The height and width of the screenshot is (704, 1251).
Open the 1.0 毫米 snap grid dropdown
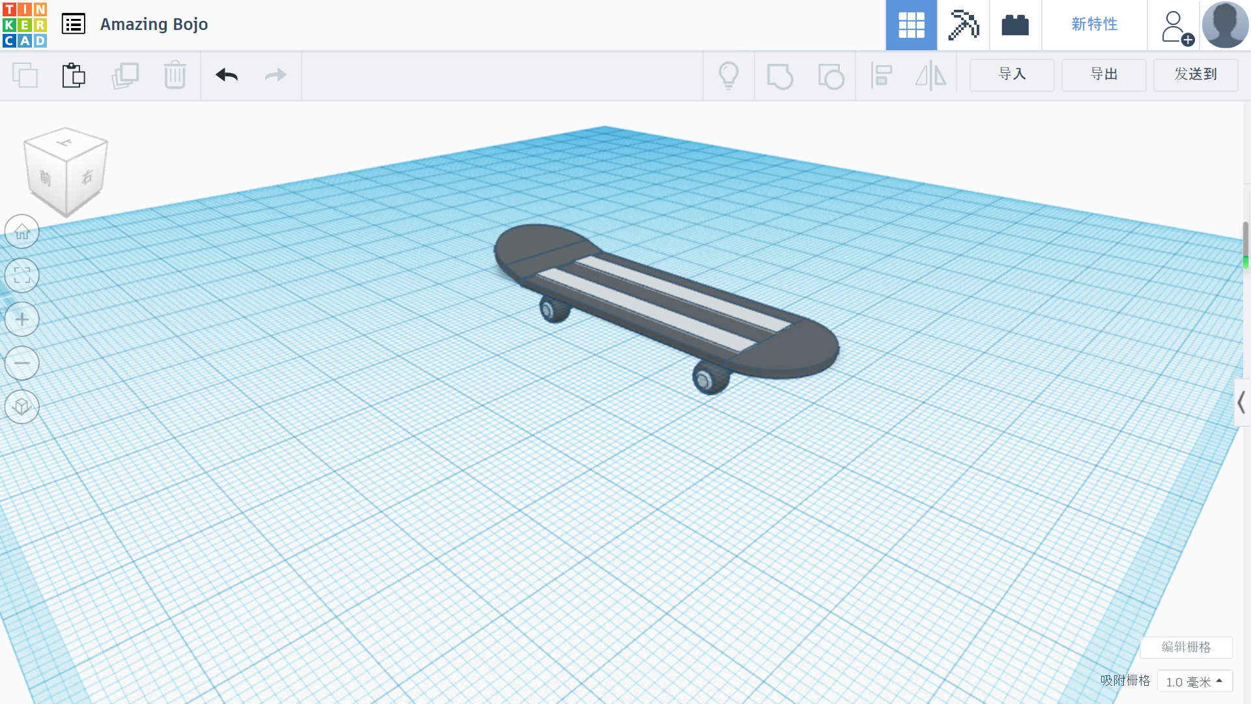click(1194, 681)
